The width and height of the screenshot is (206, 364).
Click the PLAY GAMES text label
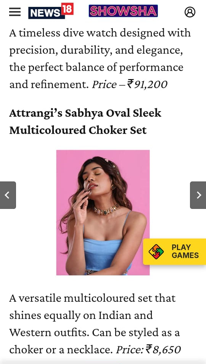[x=185, y=251]
